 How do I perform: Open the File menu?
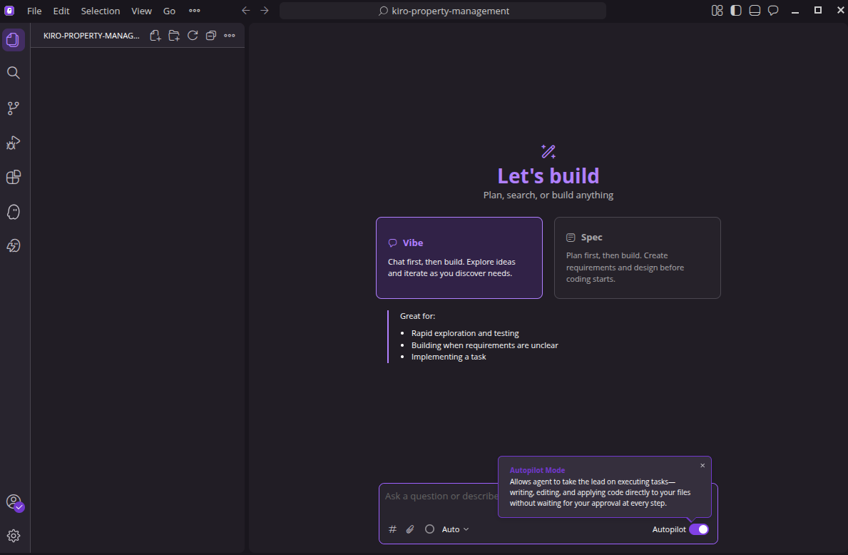pos(34,11)
